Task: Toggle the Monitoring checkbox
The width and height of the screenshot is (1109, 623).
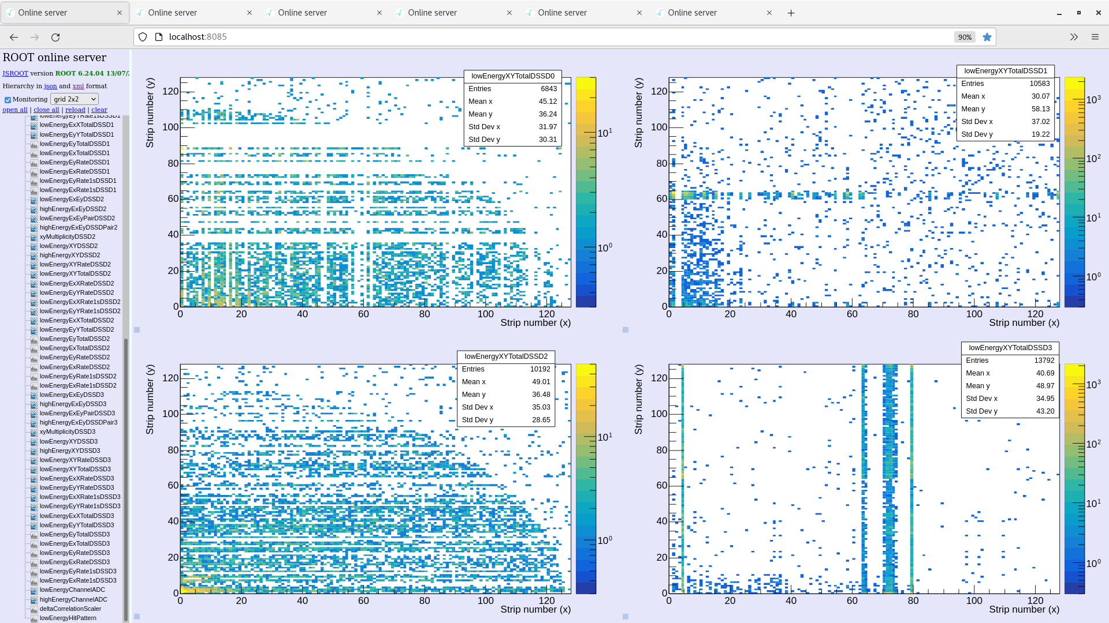Action: [8, 100]
